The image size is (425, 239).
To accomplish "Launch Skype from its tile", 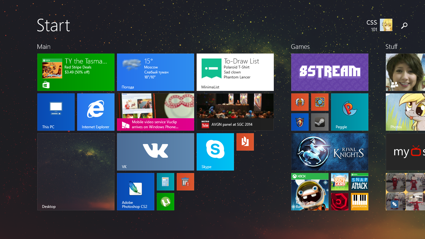I will click(215, 152).
